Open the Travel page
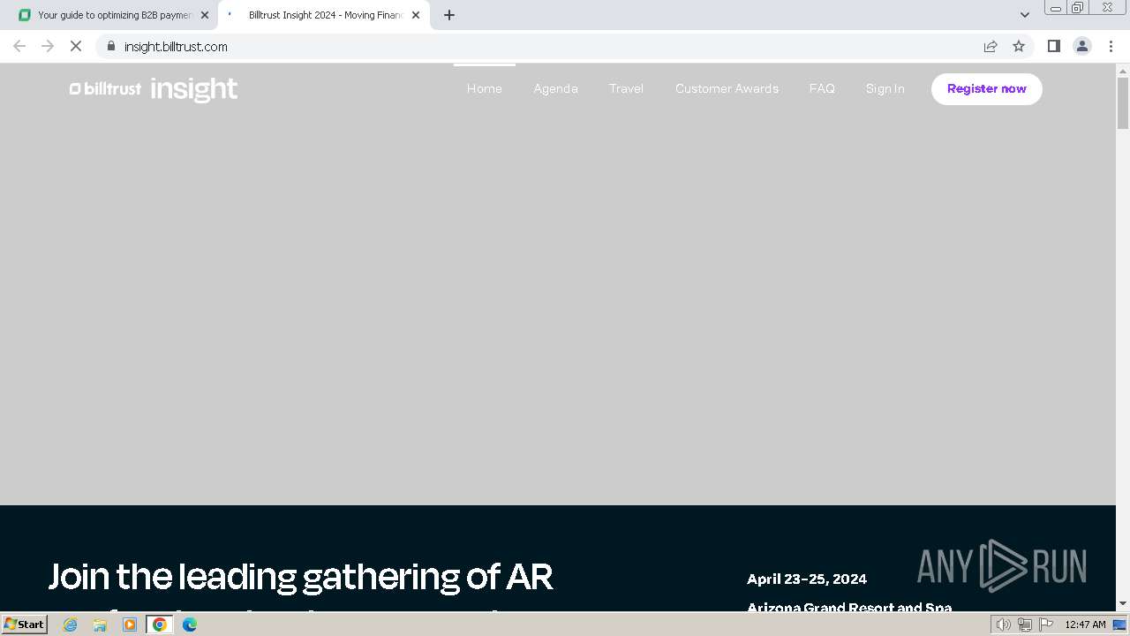The height and width of the screenshot is (636, 1130). coord(626,88)
